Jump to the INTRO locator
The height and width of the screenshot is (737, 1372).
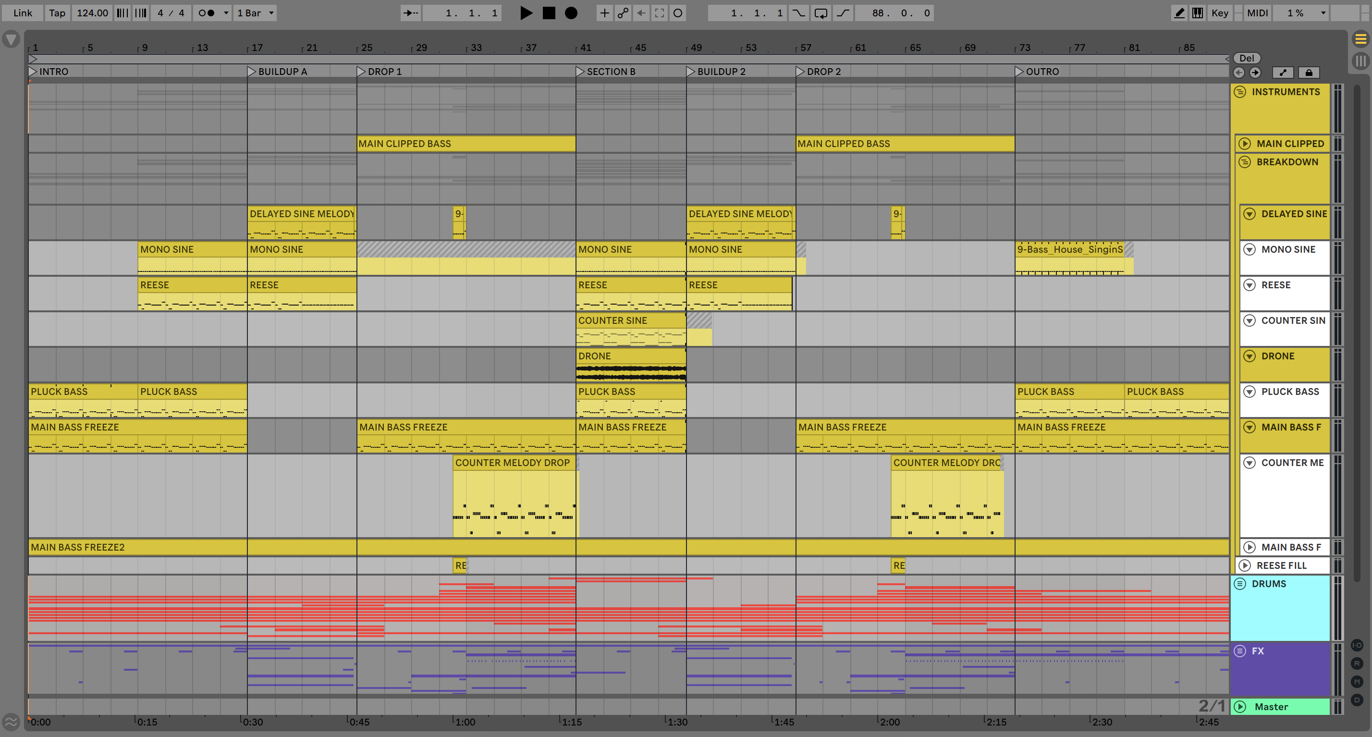49,72
